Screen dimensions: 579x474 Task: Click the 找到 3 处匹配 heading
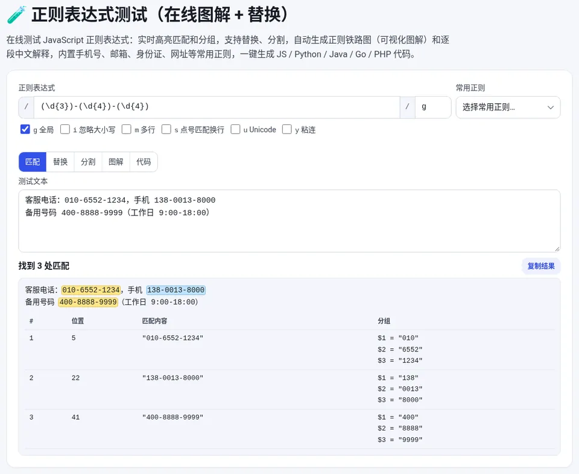44,266
